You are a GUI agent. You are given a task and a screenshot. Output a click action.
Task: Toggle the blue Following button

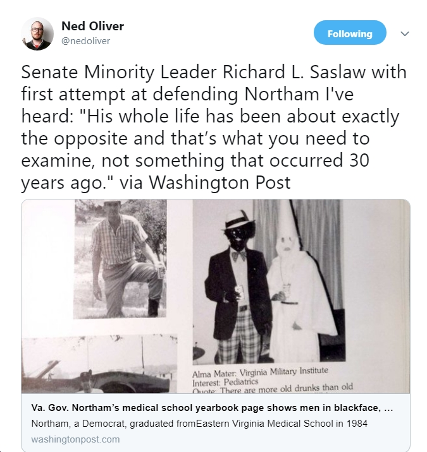click(350, 33)
